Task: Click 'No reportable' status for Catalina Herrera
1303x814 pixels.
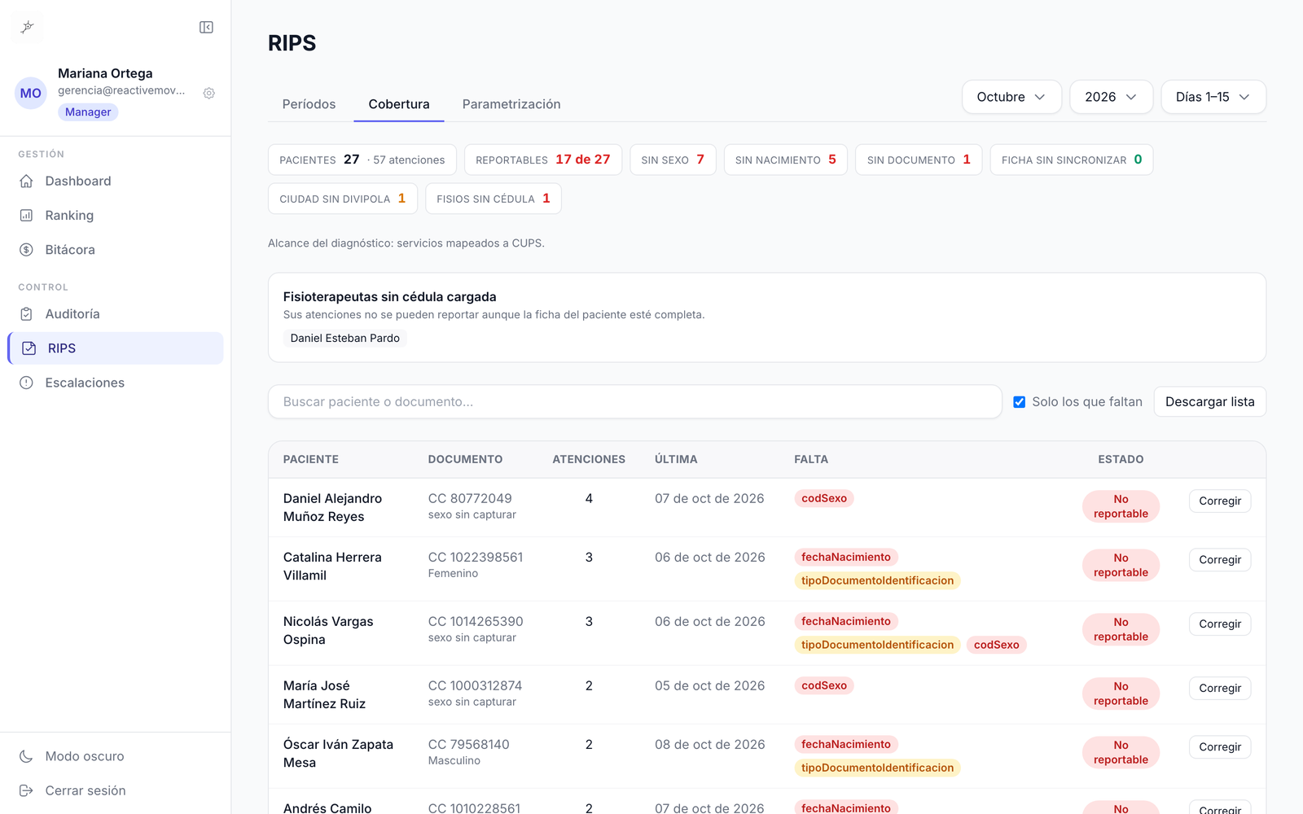Action: point(1121,565)
